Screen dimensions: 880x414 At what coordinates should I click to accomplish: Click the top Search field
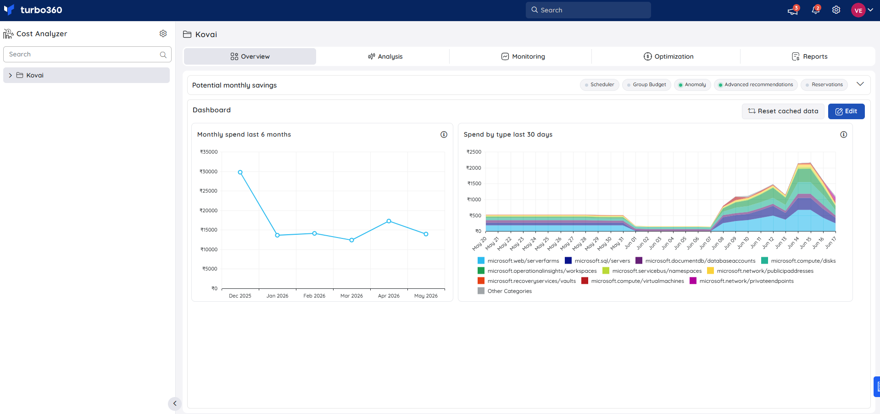point(588,10)
